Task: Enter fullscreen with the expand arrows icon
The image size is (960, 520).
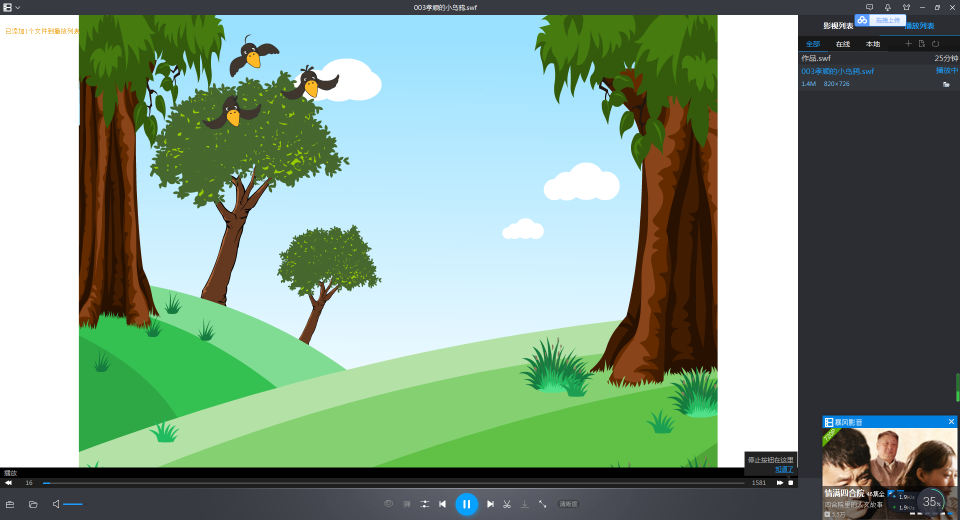Action: click(x=542, y=504)
